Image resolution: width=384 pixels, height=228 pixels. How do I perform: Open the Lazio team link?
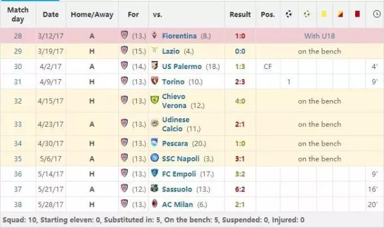click(x=170, y=51)
